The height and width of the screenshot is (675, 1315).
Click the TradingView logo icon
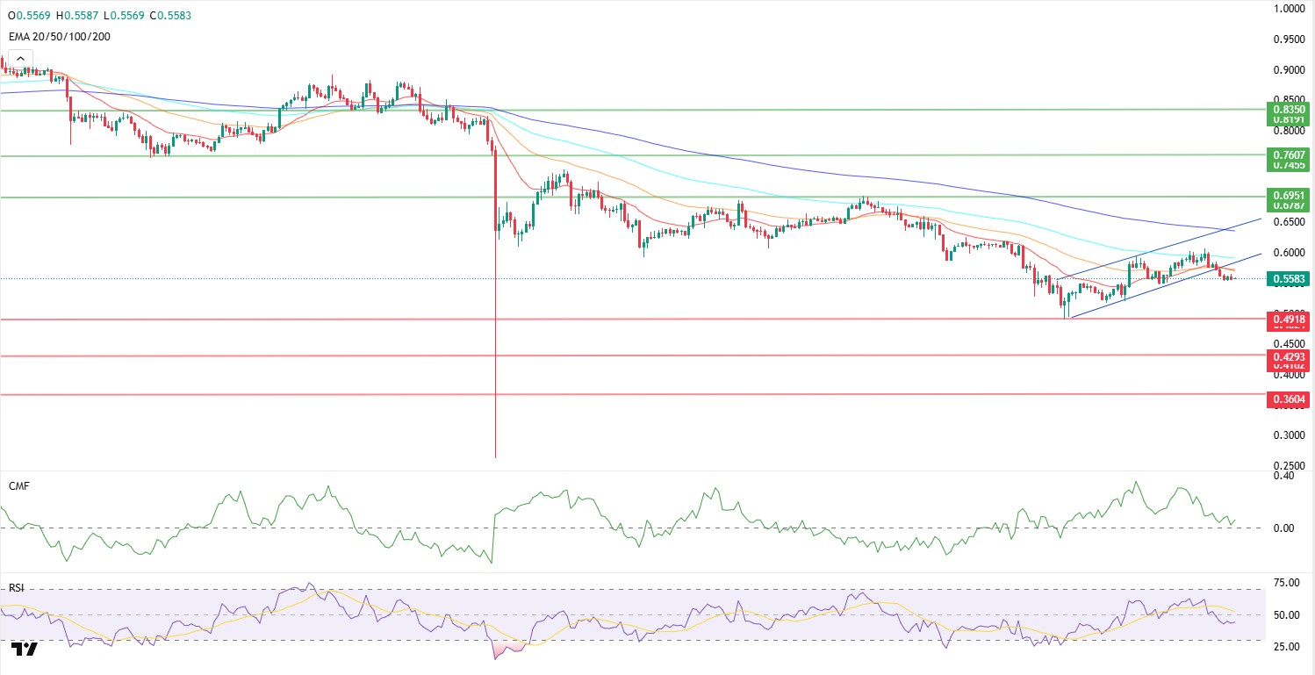coord(25,649)
